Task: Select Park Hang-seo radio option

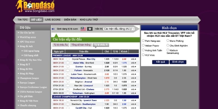Action: point(143,41)
